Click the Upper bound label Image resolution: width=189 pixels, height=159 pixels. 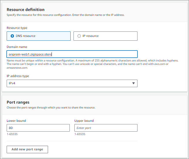click(x=84, y=121)
